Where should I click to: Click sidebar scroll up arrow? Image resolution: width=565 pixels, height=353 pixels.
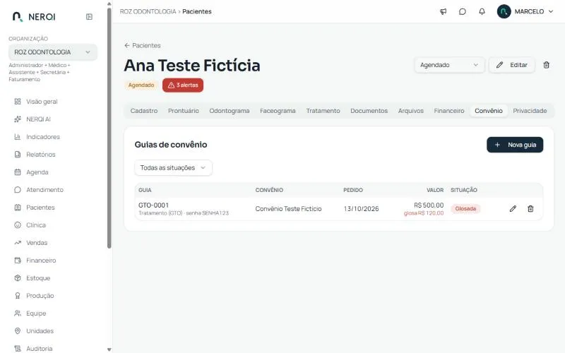pyautogui.click(x=109, y=4)
